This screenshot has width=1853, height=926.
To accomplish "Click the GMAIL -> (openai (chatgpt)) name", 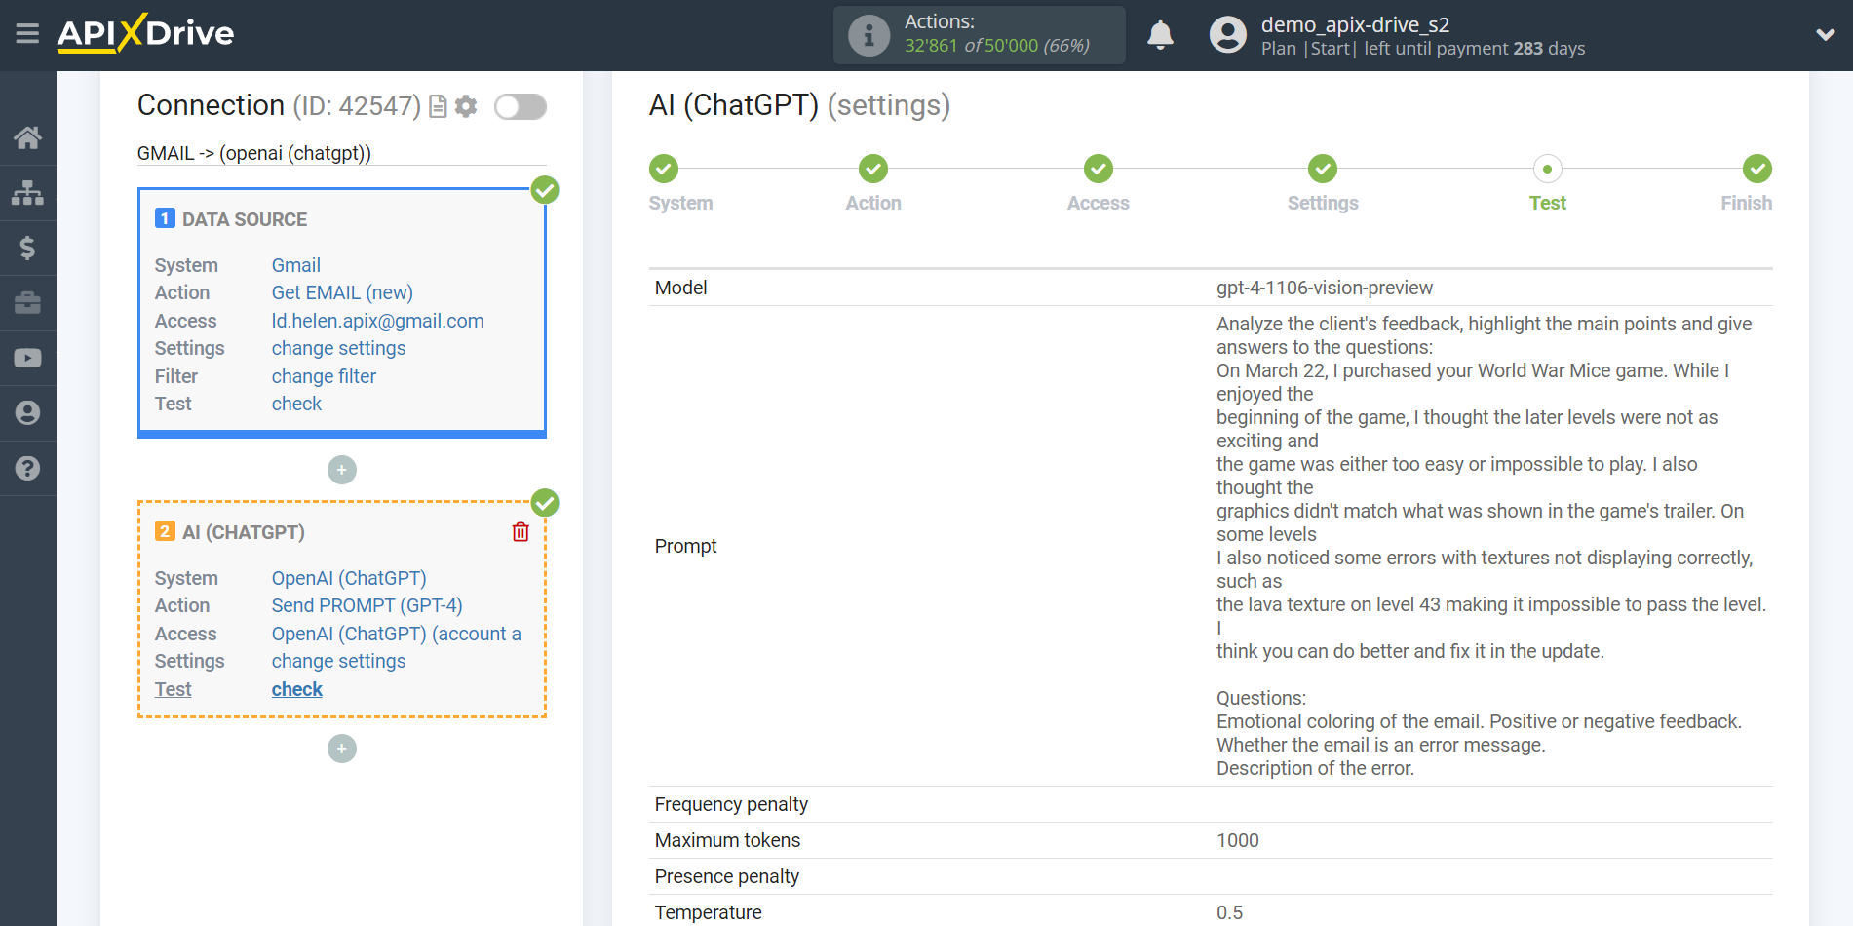I will point(254,153).
